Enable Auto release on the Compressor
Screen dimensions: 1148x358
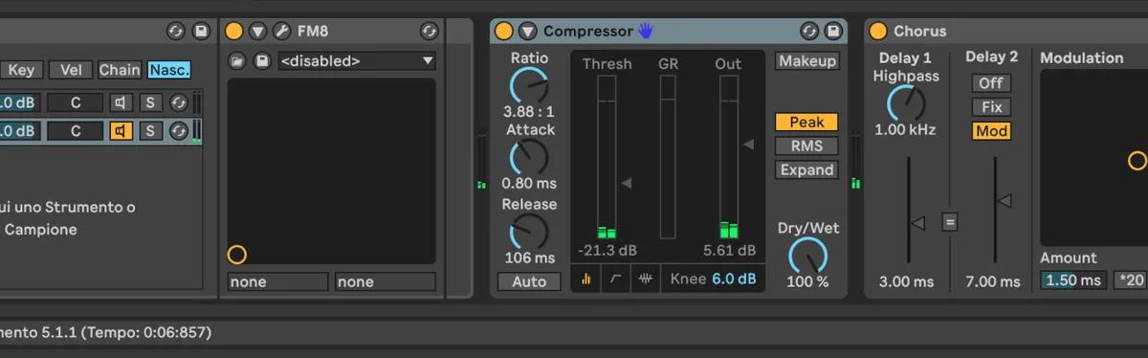click(529, 281)
